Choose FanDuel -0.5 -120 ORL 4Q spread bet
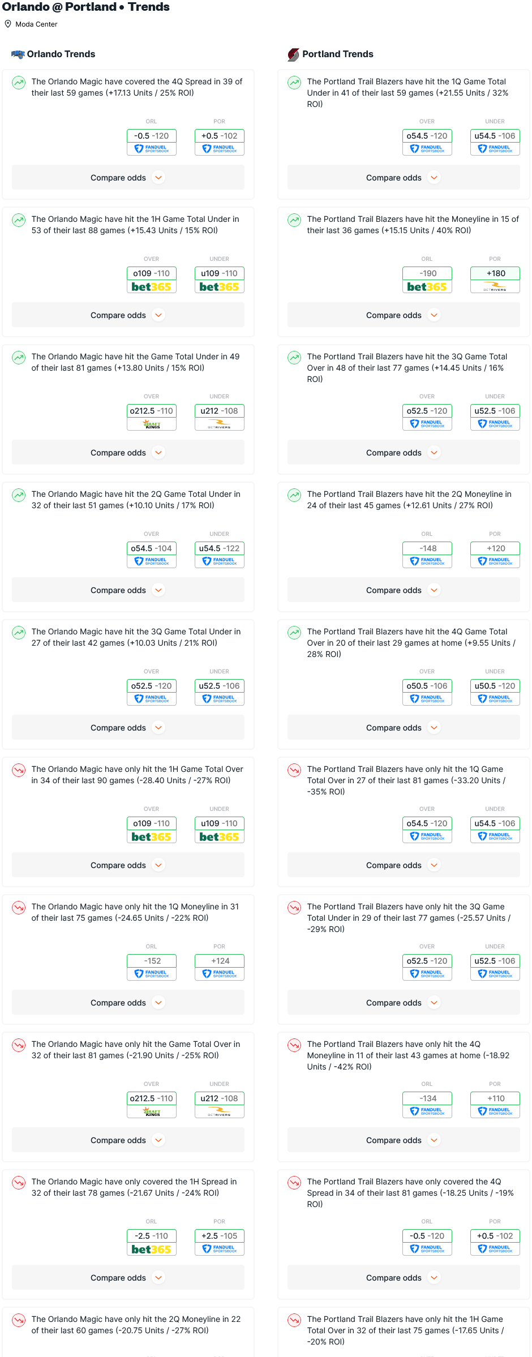Viewport: 532px width, 1357px height. tap(152, 142)
